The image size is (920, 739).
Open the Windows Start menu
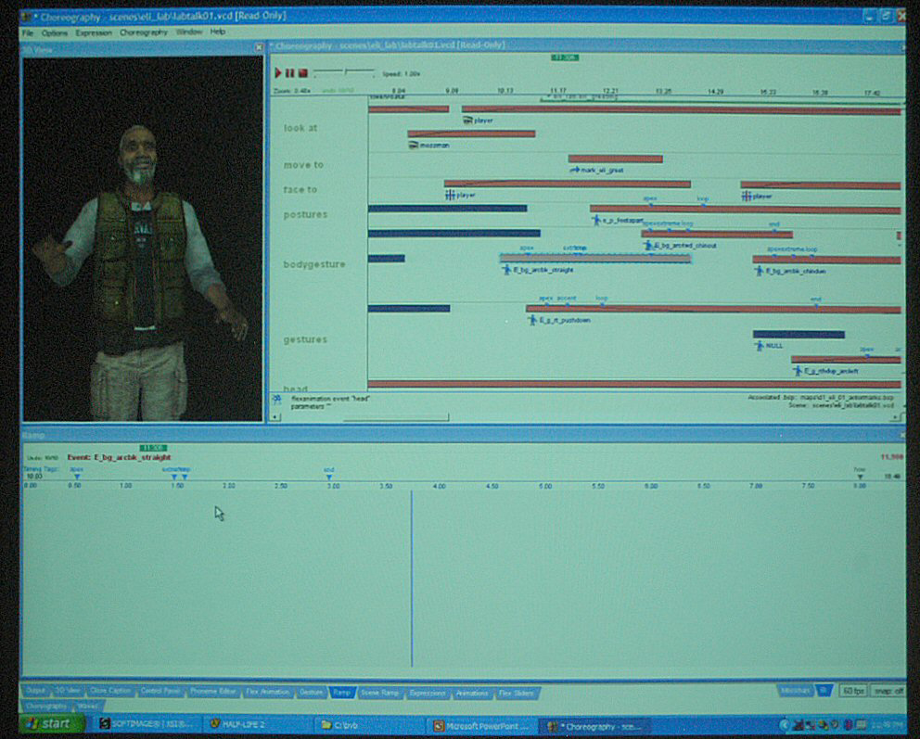(x=50, y=724)
